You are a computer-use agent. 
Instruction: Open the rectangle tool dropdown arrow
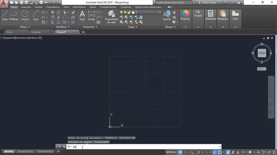pos(47,12)
